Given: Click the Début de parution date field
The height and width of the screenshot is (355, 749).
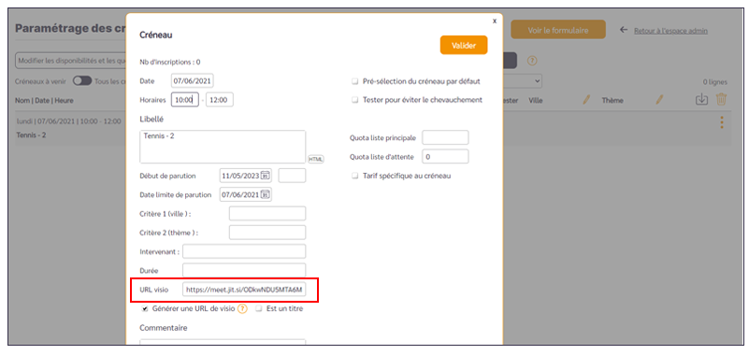Looking at the screenshot, I should (246, 176).
